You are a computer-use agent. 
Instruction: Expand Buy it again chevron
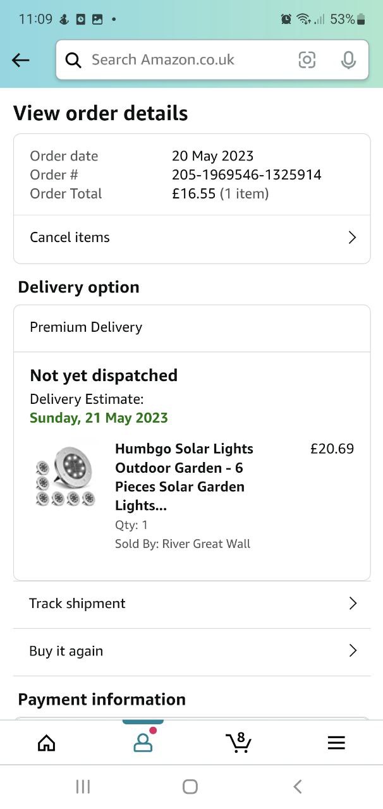click(x=352, y=651)
